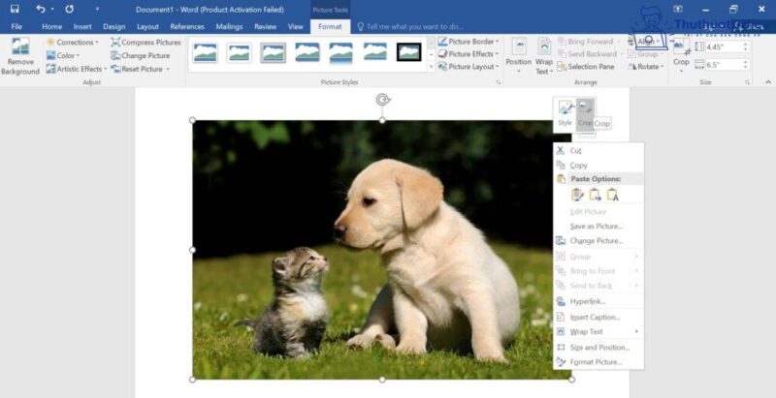776x398 pixels.
Task: Click the Undo arrow icon
Action: tap(41, 9)
